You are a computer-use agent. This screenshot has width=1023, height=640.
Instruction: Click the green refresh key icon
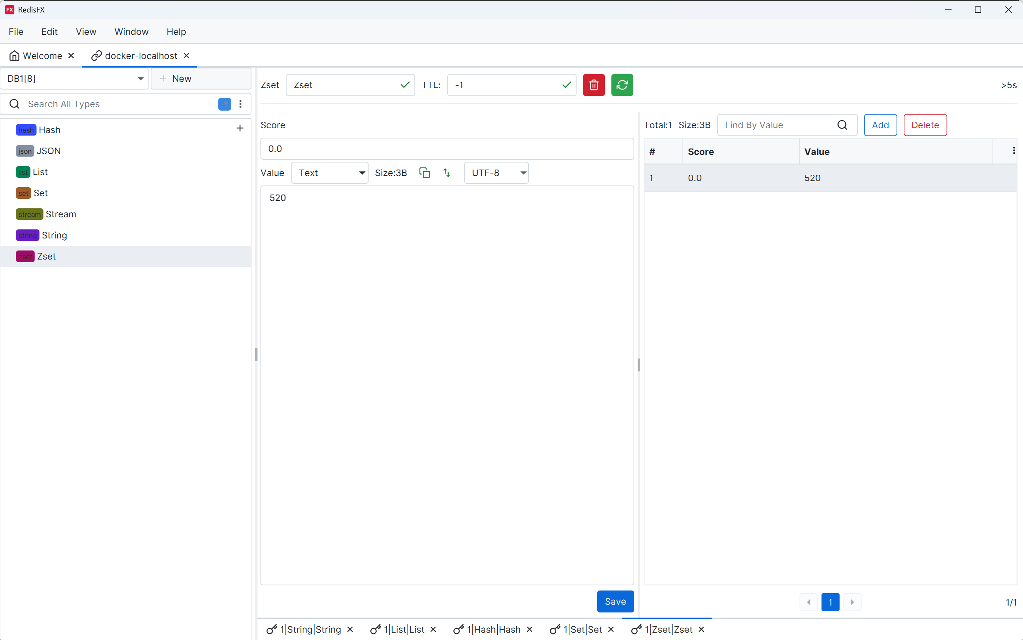[x=622, y=85]
